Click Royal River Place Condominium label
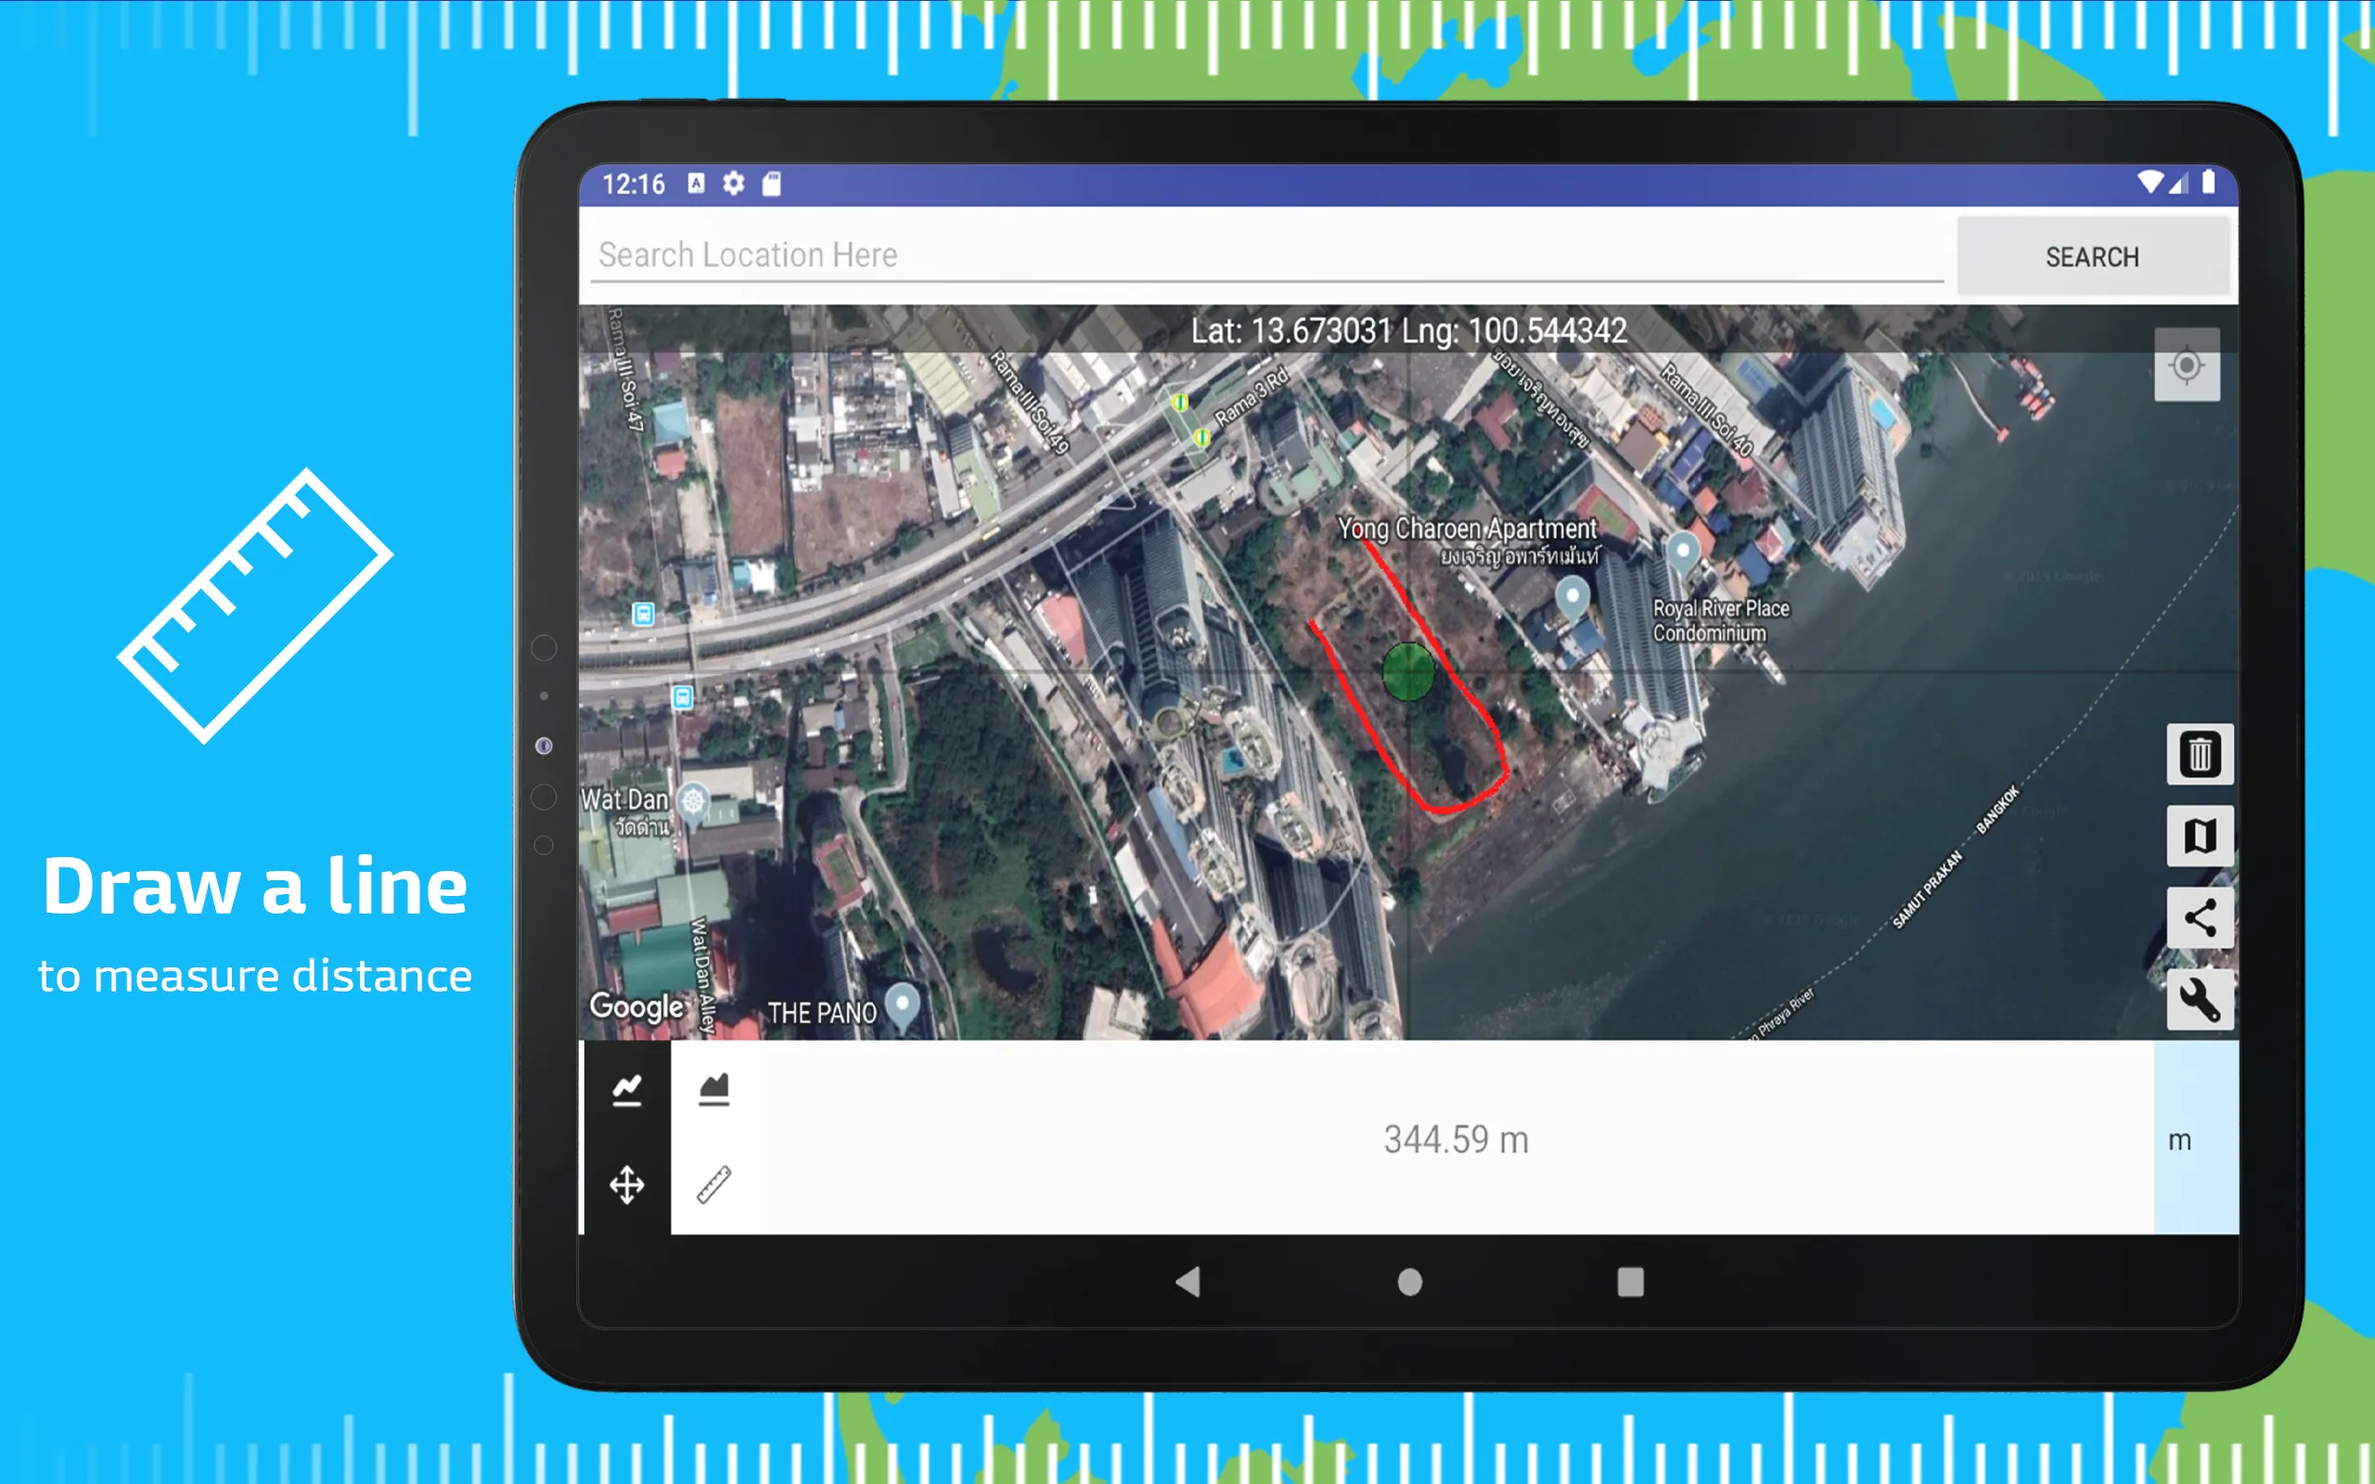2375x1484 pixels. 1720,620
